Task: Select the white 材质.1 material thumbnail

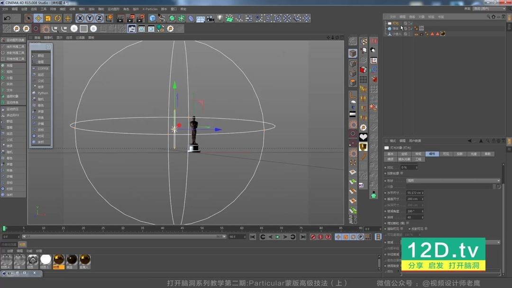Action: (x=46, y=260)
